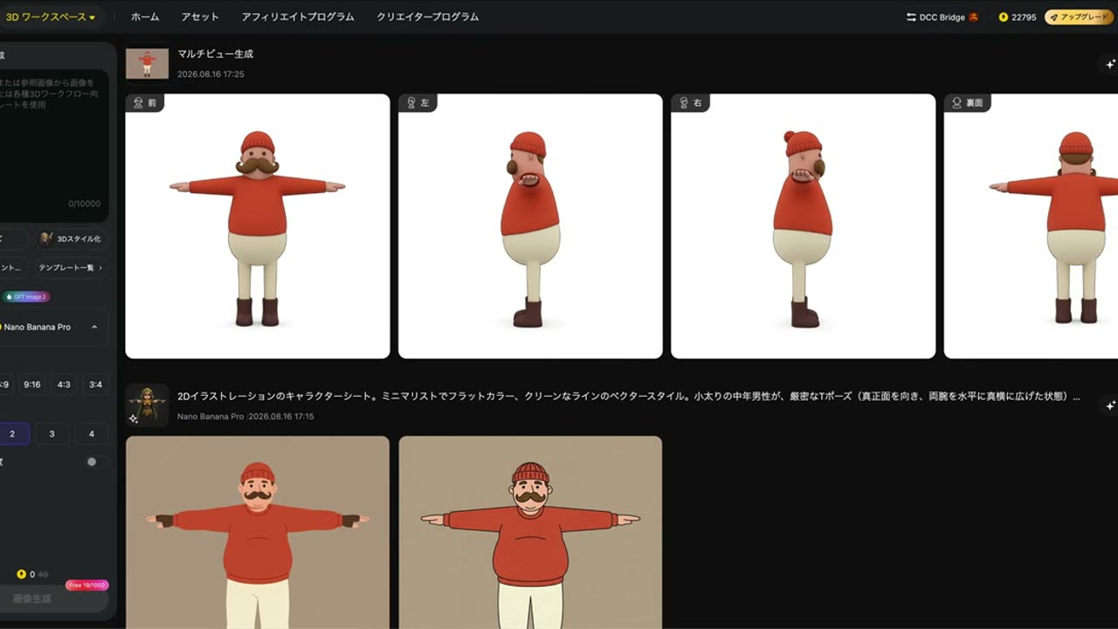Viewport: 1118px width, 629px height.
Task: Click the prompt text input area
Action: tap(54, 144)
